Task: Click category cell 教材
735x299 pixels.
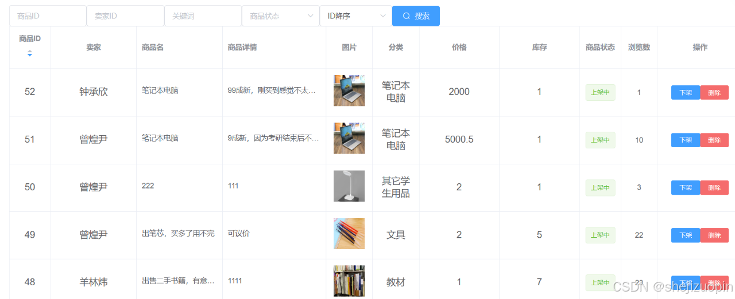Action: (x=396, y=282)
